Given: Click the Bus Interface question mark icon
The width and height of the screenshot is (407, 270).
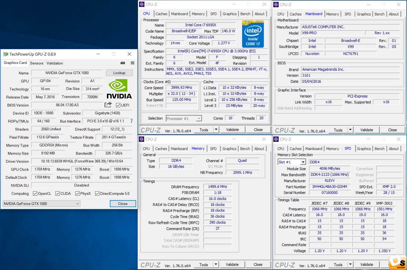Looking at the screenshot, I should click(x=131, y=121).
